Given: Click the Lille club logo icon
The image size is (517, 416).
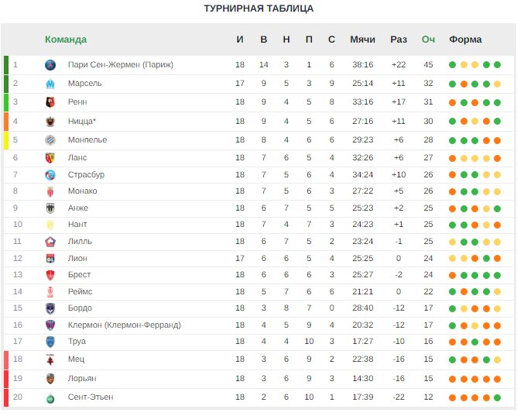Looking at the screenshot, I should pyautogui.click(x=50, y=242).
